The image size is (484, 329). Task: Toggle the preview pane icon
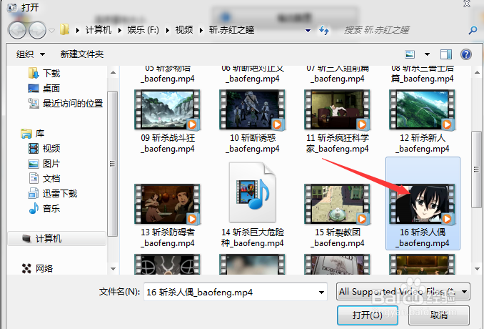(x=446, y=55)
